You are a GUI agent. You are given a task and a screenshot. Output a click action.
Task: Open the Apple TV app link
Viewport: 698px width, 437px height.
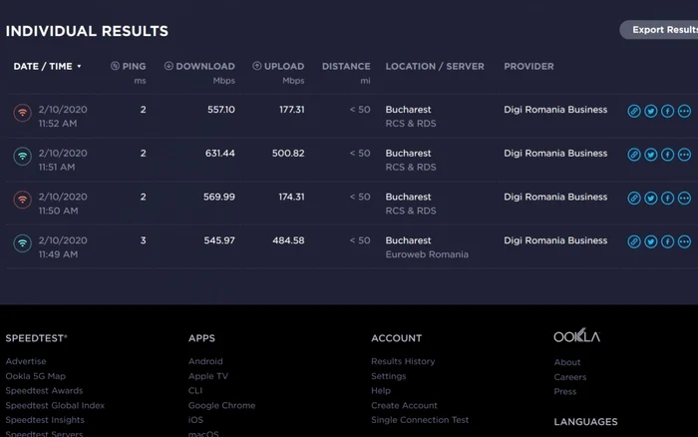[x=207, y=376]
